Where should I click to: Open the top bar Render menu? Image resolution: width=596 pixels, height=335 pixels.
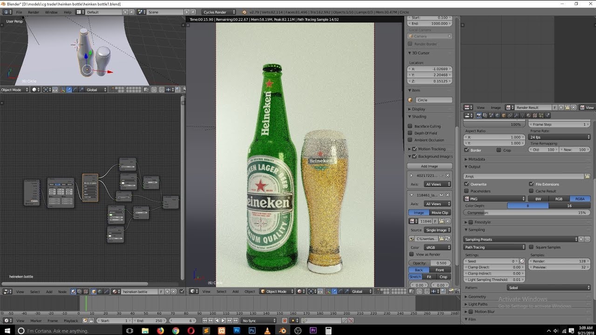click(x=34, y=12)
